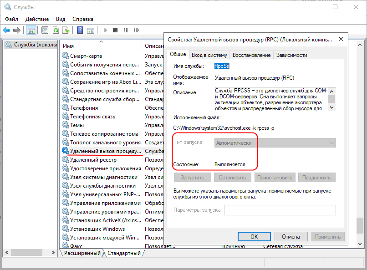Screen dimensions: 367x270
Task: Open the Действие menu
Action: 37,19
